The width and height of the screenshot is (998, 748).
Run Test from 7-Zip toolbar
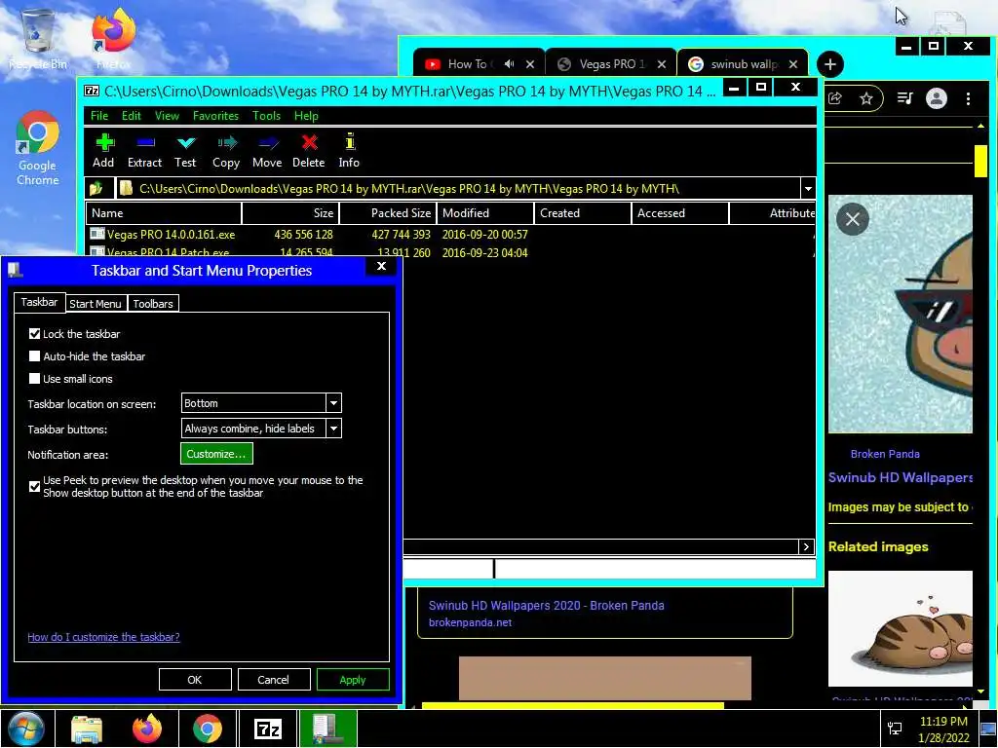185,151
